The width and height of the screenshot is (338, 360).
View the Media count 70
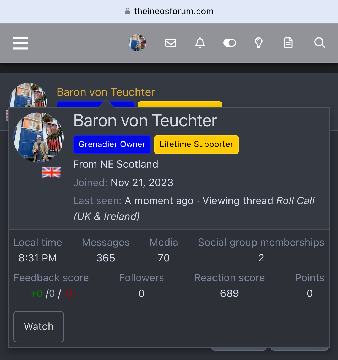tap(164, 258)
